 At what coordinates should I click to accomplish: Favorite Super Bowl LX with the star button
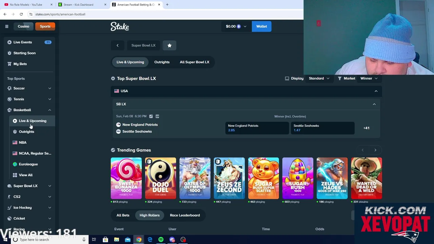[x=170, y=45]
